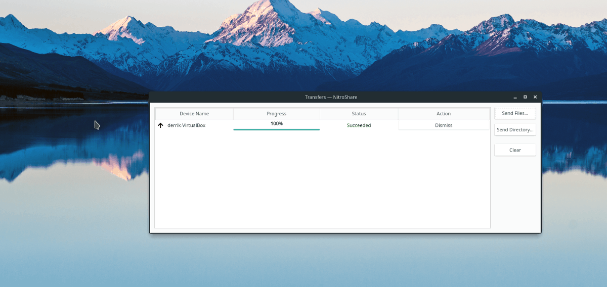The image size is (607, 287).
Task: Minimize the NitroShare Transfers window
Action: [x=515, y=97]
